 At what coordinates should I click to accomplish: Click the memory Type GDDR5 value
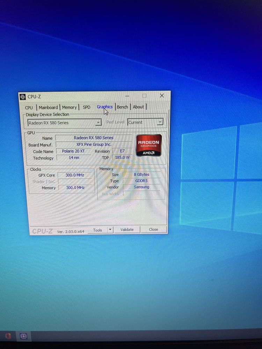pos(141,181)
